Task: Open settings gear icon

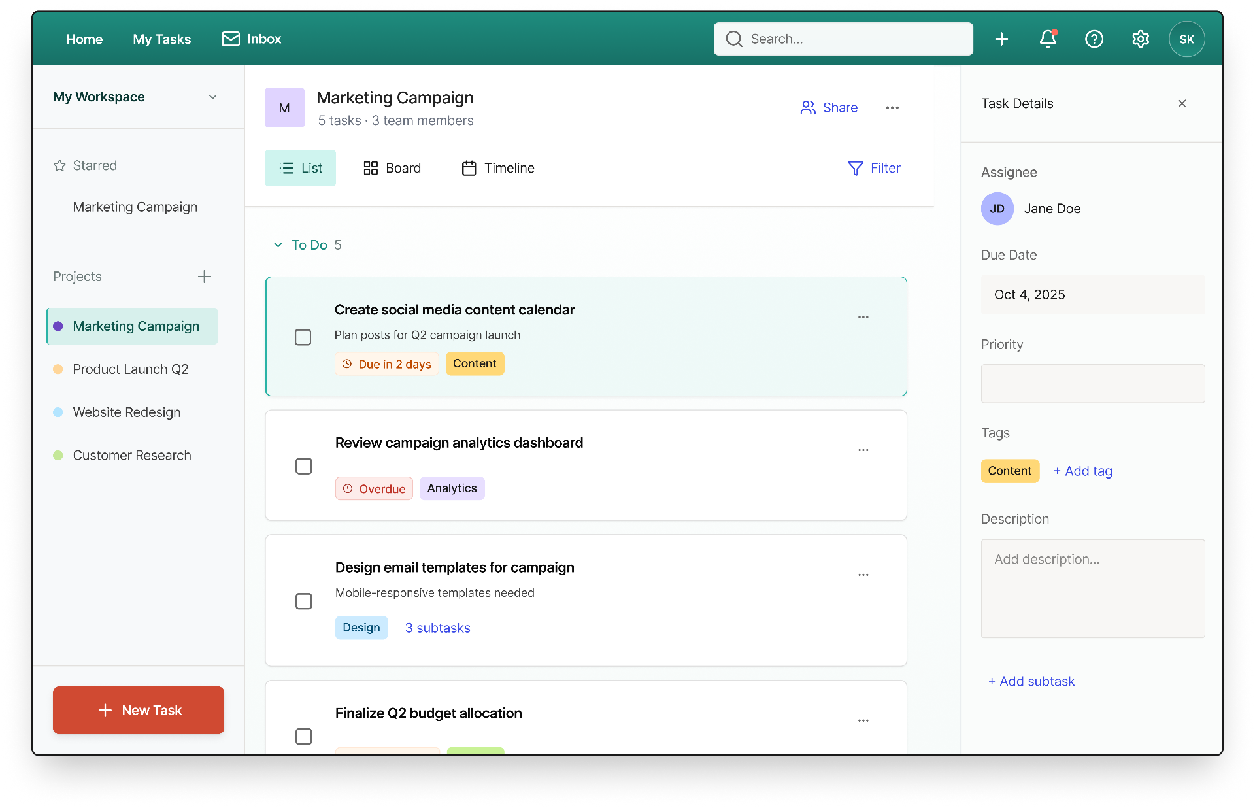Action: click(x=1141, y=39)
